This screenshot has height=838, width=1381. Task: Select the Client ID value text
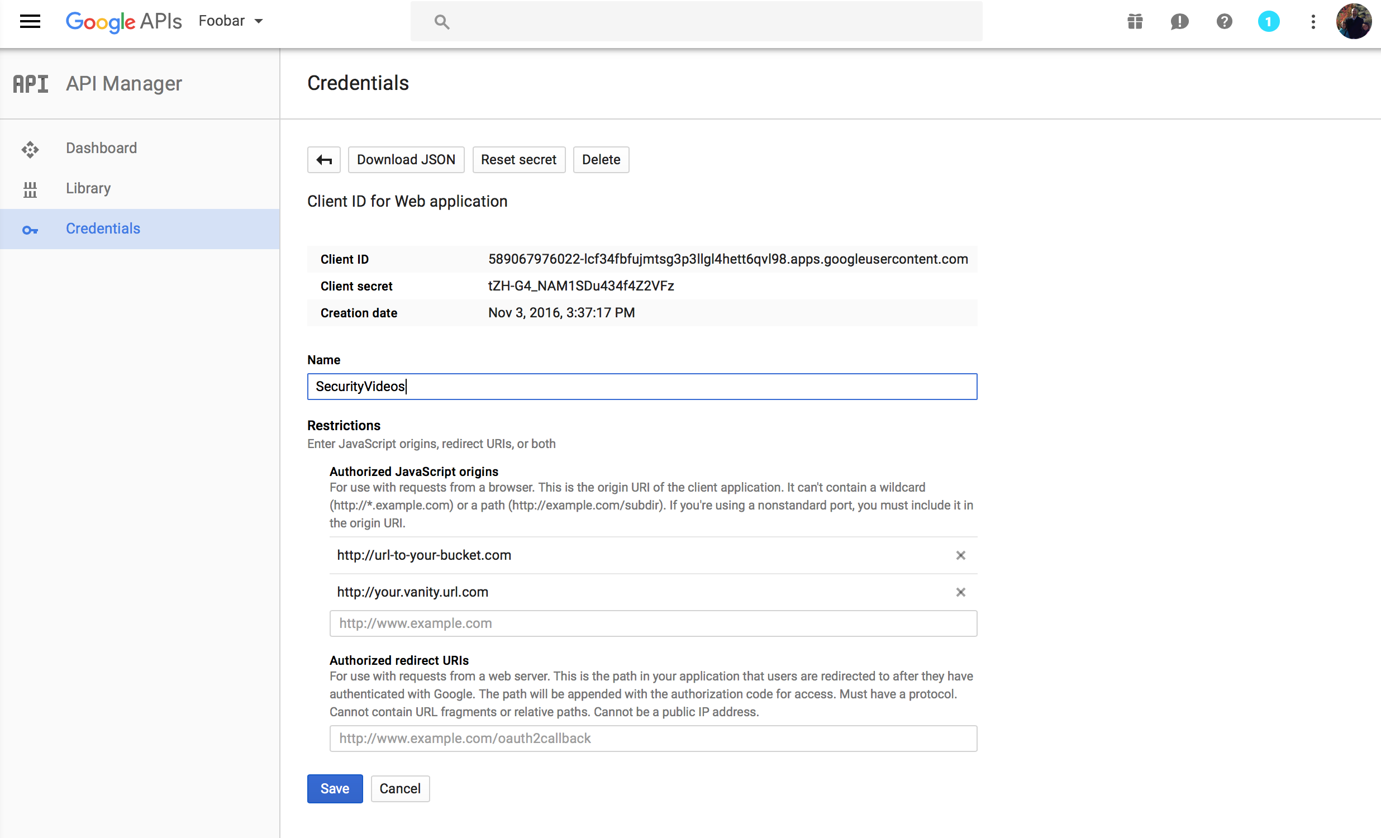click(727, 259)
